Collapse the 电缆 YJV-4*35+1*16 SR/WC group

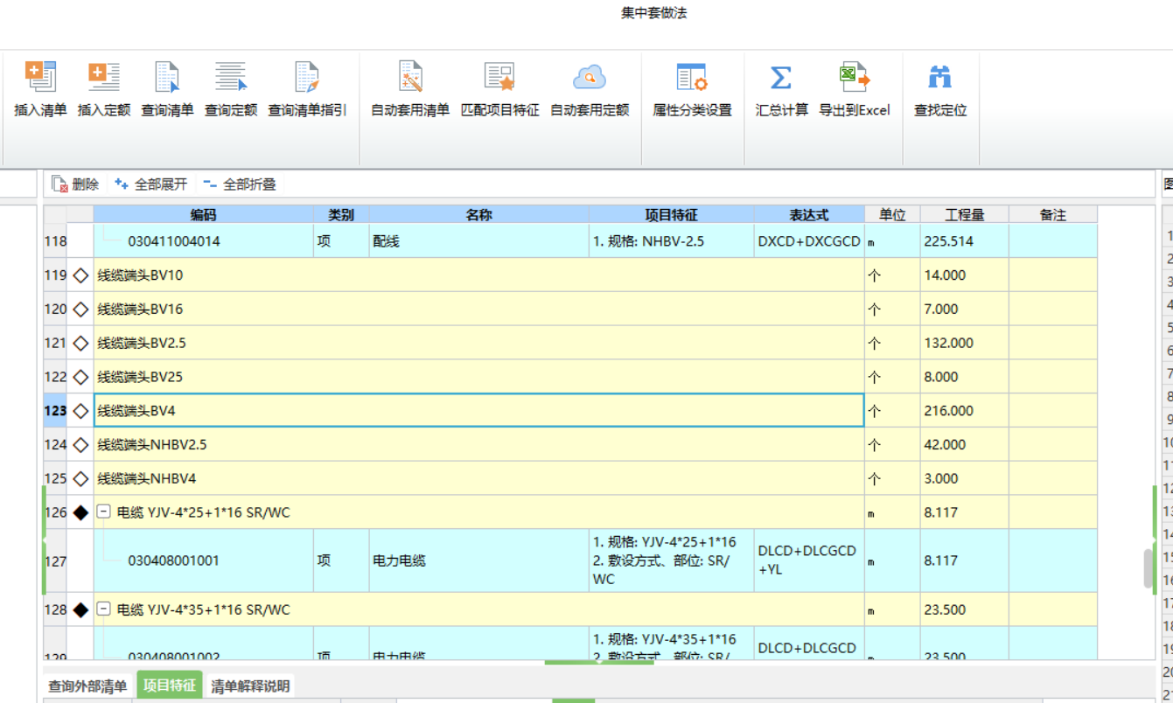[103, 609]
